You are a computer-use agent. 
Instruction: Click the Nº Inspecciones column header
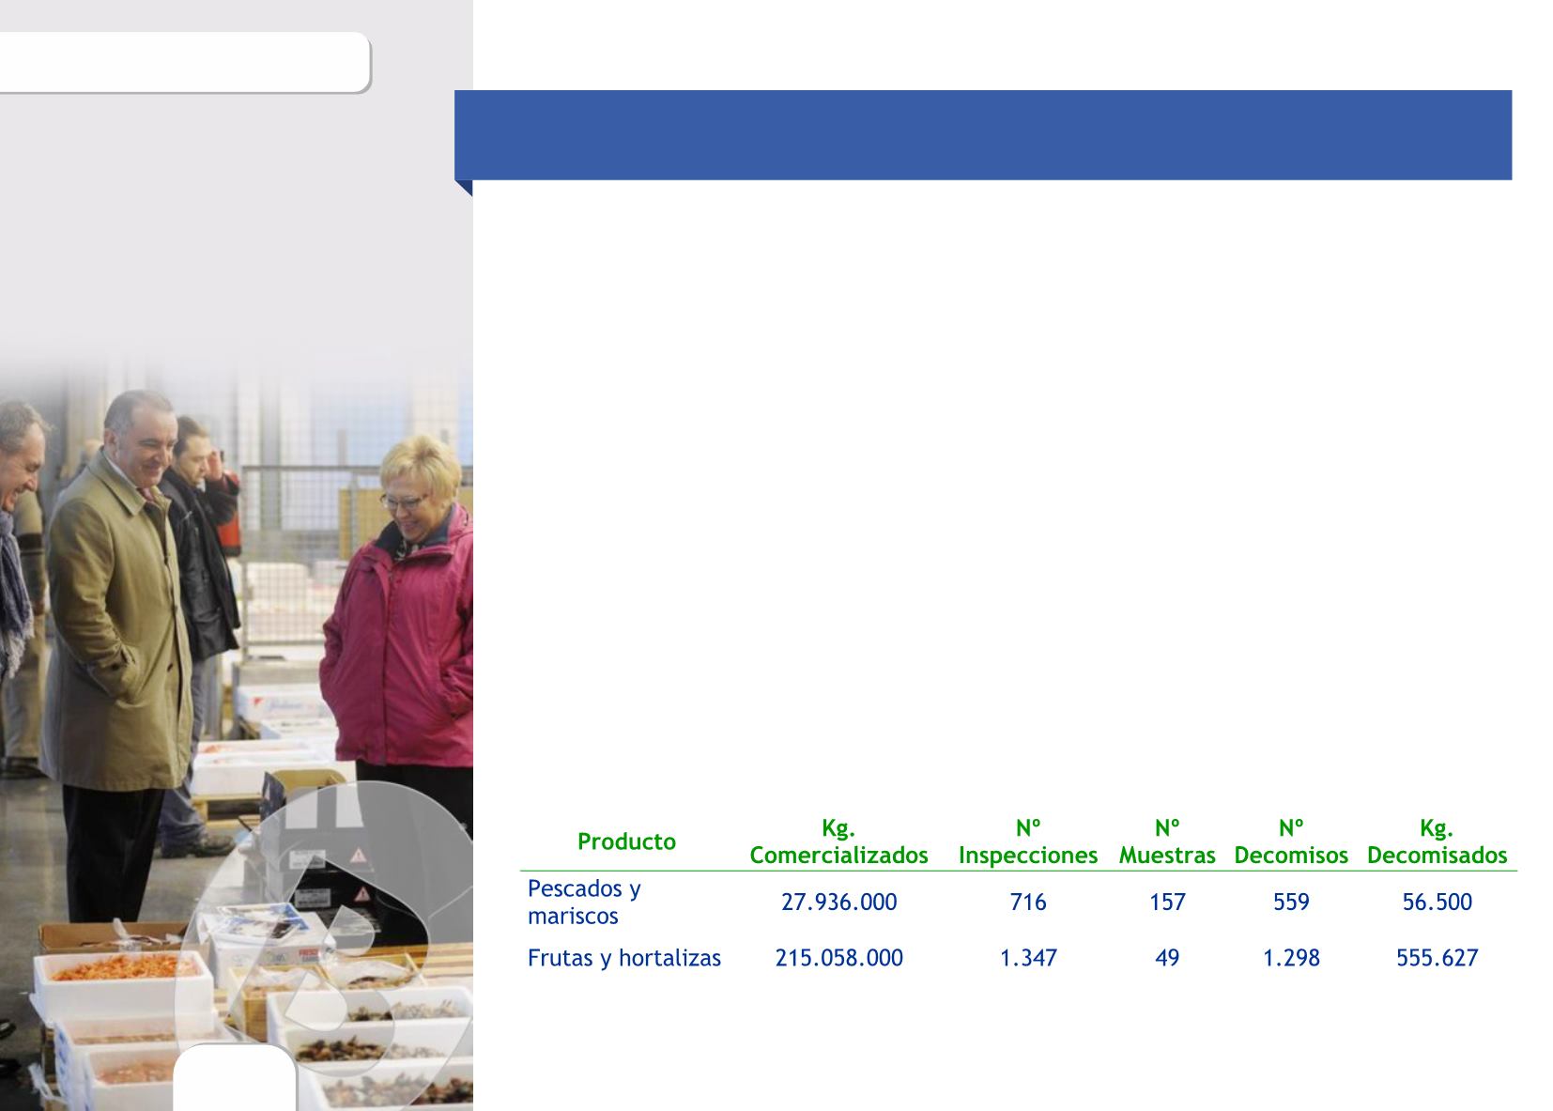click(1028, 841)
